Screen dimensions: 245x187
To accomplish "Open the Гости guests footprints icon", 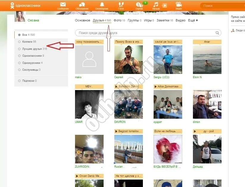I will pyautogui.click(x=121, y=6).
